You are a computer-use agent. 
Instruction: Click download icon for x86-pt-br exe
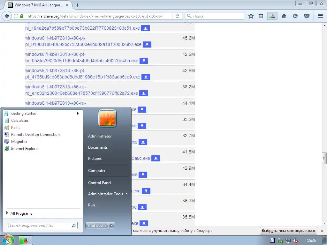pyautogui.click(x=144, y=61)
